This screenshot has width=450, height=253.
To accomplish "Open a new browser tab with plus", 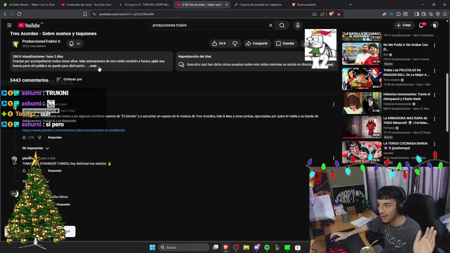I will tap(351, 5).
